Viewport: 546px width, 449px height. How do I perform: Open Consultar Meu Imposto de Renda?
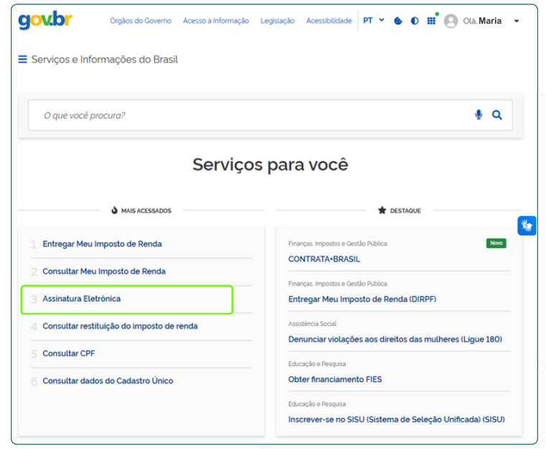104,272
